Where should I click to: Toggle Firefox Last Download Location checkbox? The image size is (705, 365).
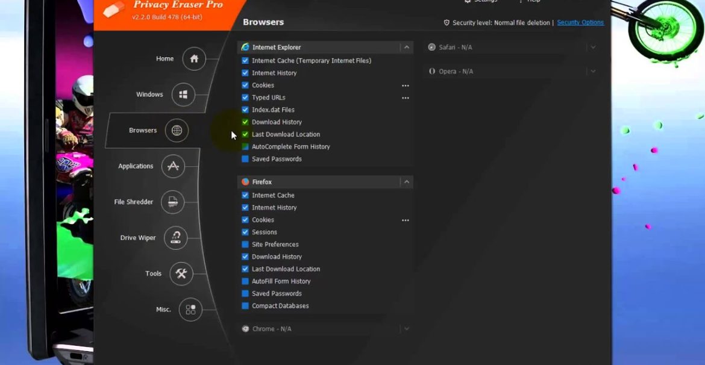coord(245,269)
